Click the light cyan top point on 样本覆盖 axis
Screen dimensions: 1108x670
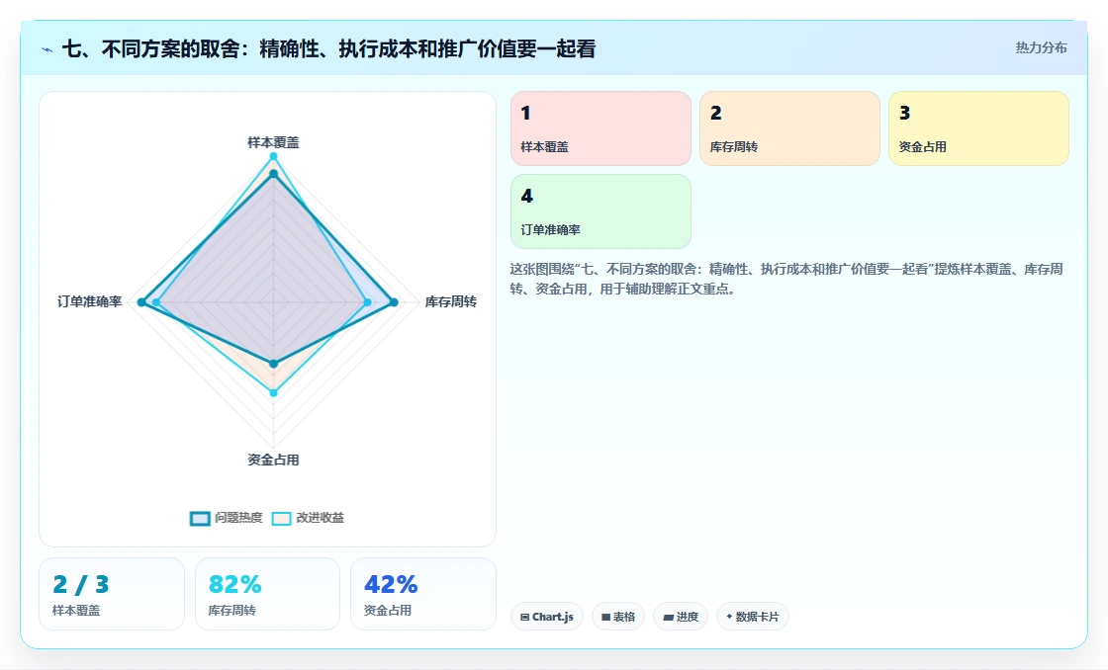(273, 156)
